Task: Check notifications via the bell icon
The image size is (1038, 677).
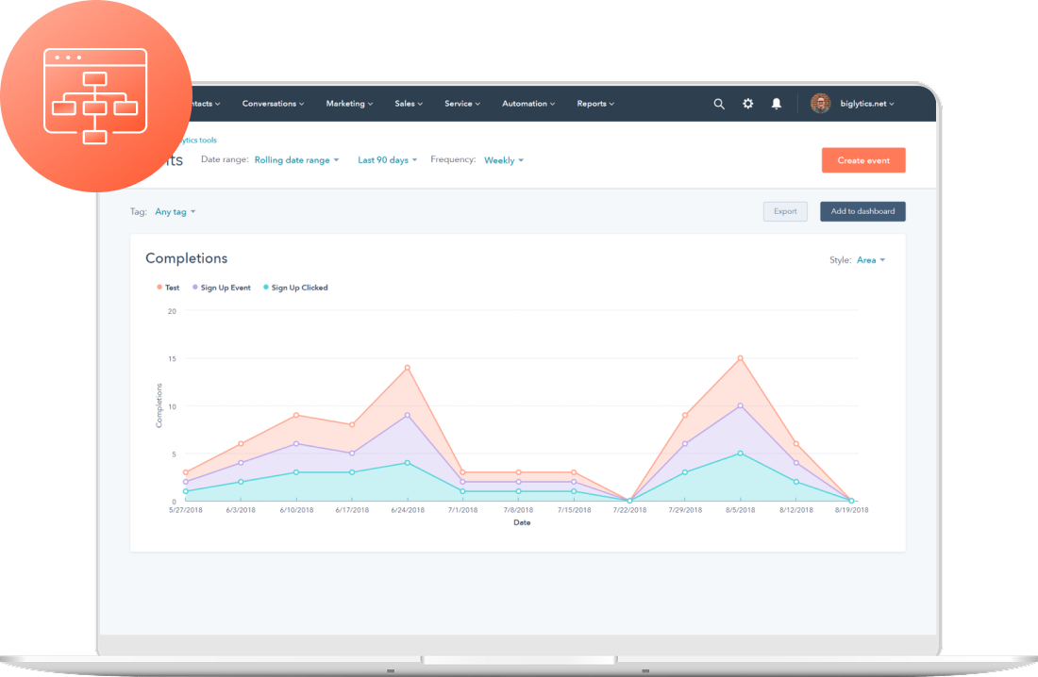Action: (x=776, y=104)
